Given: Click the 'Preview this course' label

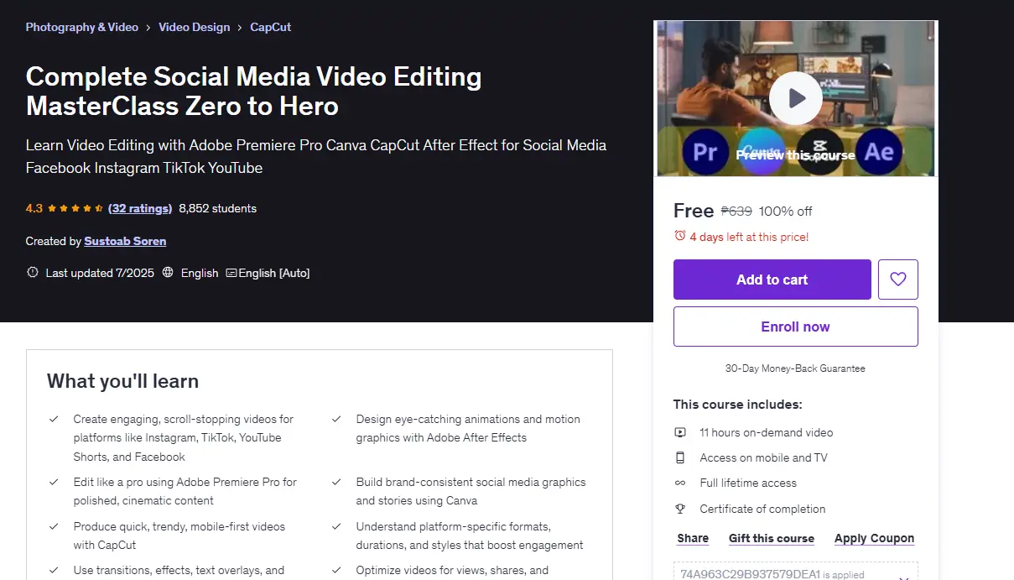Looking at the screenshot, I should tap(796, 154).
